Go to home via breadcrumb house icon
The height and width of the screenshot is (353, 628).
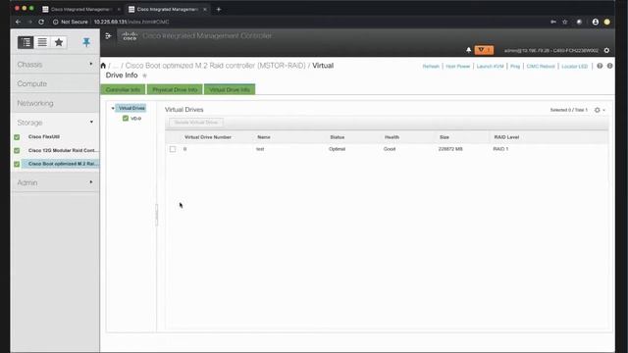pos(103,66)
